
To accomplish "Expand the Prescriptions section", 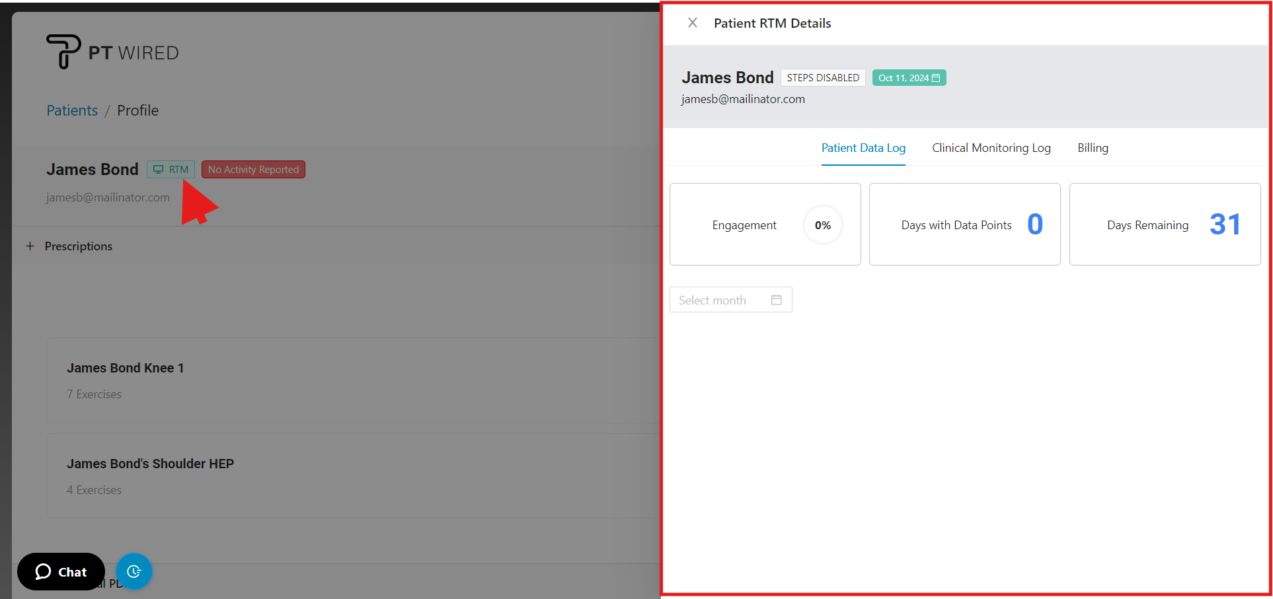I will pyautogui.click(x=30, y=246).
